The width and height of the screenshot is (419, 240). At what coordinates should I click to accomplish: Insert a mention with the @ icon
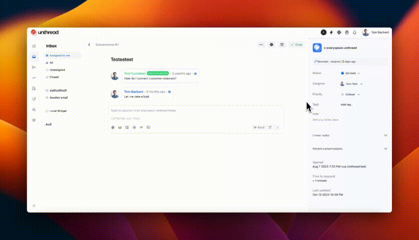tap(113, 127)
